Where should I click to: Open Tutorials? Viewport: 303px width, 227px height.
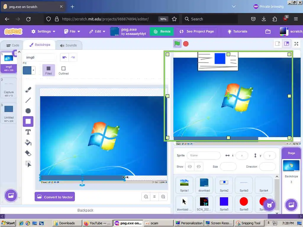(237, 31)
